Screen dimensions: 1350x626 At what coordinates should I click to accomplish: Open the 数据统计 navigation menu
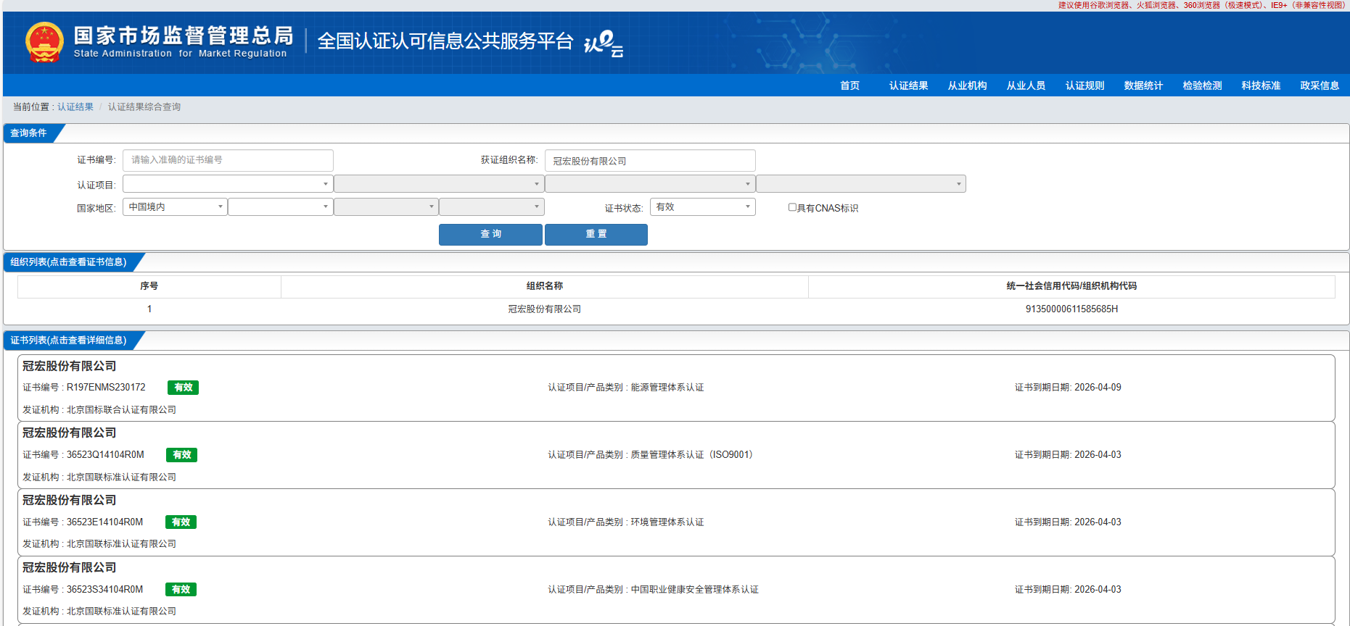1143,85
